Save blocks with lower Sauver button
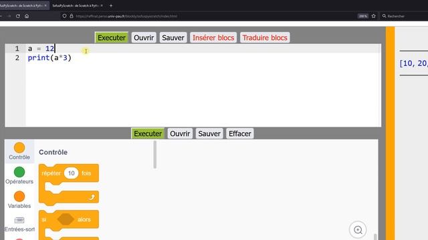Image resolution: width=428 pixels, height=240 pixels. click(x=209, y=133)
